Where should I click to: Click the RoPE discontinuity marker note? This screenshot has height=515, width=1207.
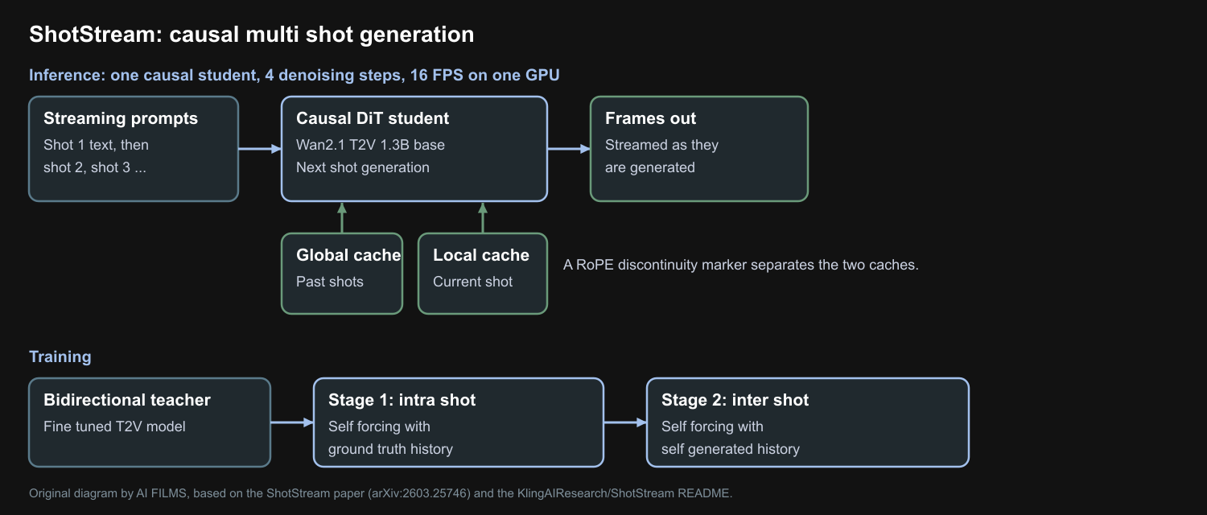[x=741, y=265]
